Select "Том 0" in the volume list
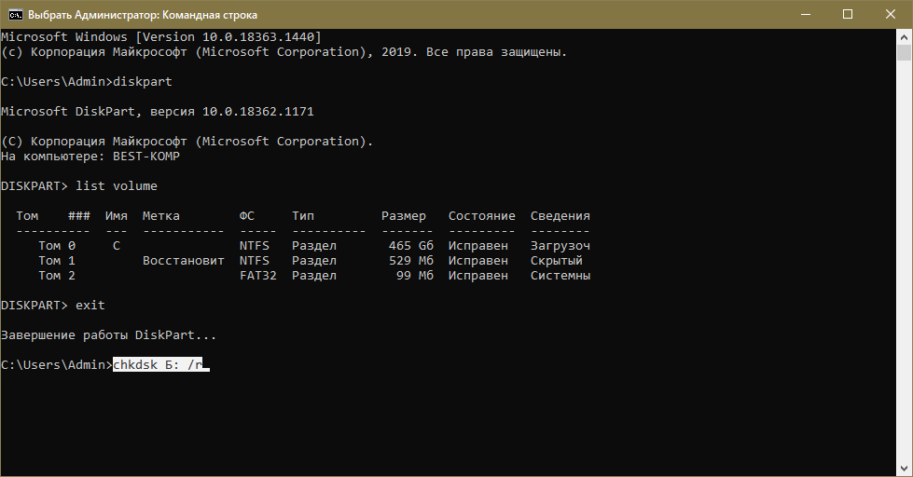The height and width of the screenshot is (477, 913). click(x=57, y=246)
